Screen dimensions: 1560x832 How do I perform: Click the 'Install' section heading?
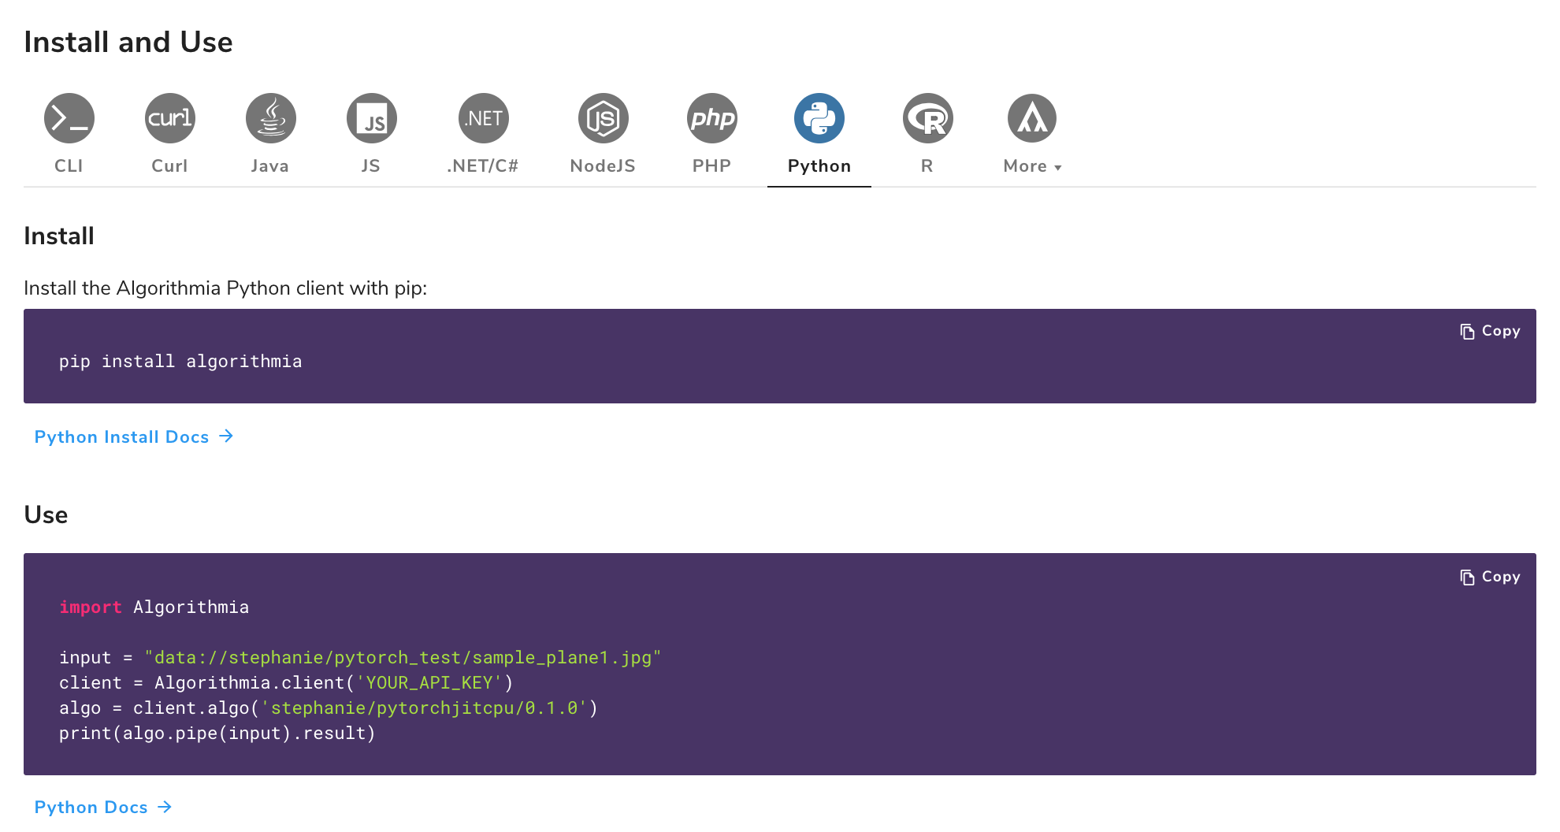[x=59, y=236]
